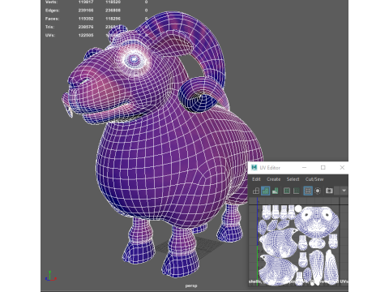Viewport: 389px width, 292px height.
Task: Click the white wireframe shells display icon
Action: pos(256,191)
